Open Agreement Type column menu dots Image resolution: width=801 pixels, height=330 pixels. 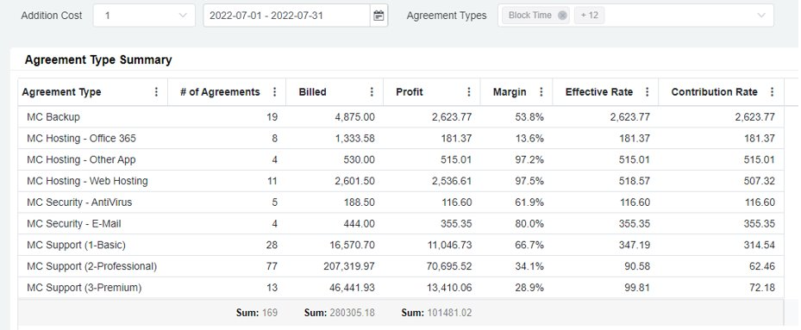point(156,92)
